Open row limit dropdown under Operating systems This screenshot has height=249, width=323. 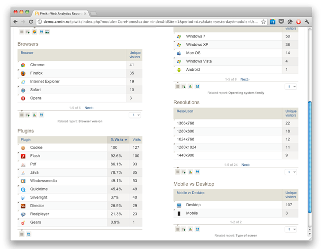click(x=291, y=87)
